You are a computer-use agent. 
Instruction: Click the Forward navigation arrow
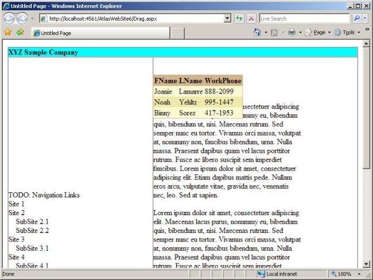coord(22,18)
